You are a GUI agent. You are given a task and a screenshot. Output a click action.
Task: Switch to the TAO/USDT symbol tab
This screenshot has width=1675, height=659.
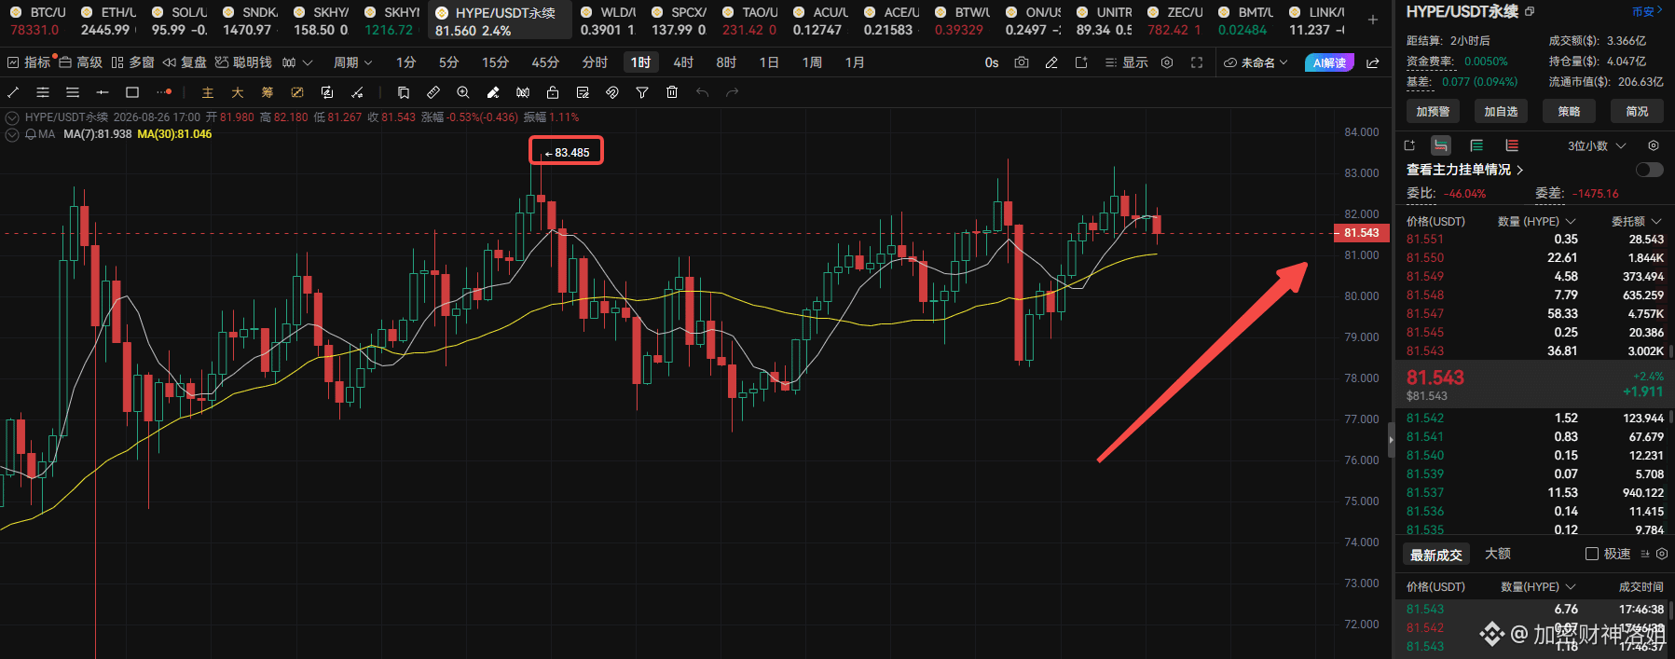(748, 21)
